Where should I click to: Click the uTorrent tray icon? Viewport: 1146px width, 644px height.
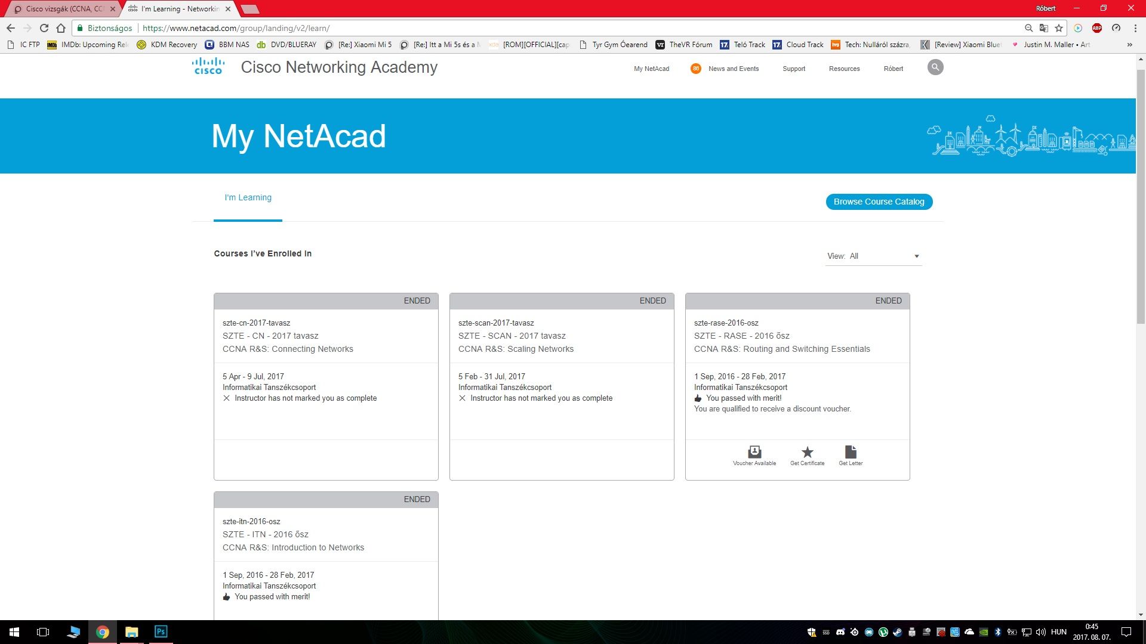point(883,632)
